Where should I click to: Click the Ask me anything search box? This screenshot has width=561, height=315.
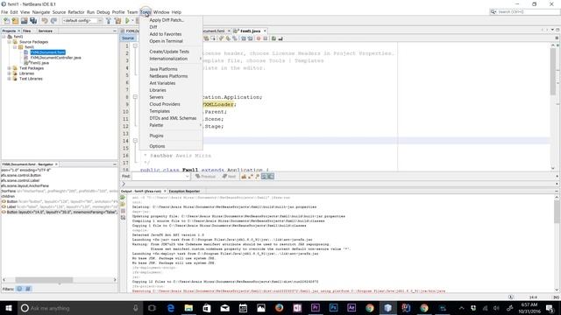coord(80,308)
